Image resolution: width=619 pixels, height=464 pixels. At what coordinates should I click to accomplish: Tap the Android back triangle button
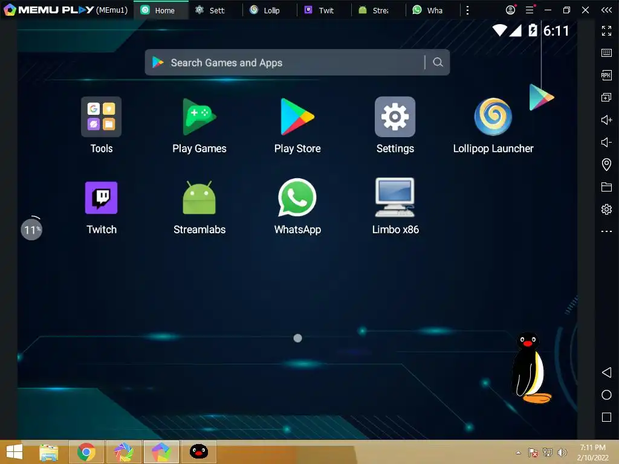[606, 372]
